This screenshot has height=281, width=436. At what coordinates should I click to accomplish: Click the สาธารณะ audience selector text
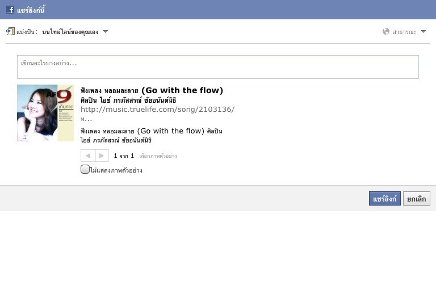click(x=404, y=32)
